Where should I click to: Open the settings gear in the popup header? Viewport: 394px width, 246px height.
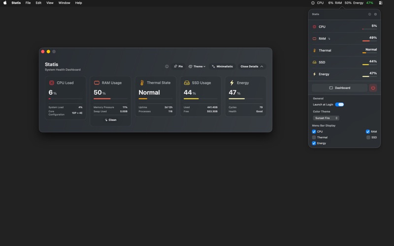pos(375,14)
